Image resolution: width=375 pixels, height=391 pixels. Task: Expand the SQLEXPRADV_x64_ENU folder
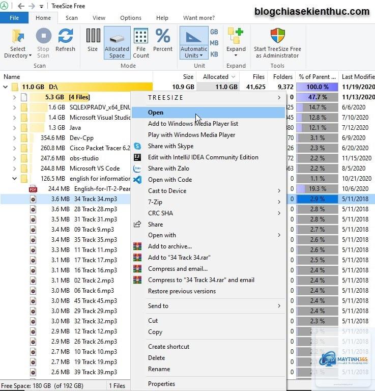coord(14,107)
